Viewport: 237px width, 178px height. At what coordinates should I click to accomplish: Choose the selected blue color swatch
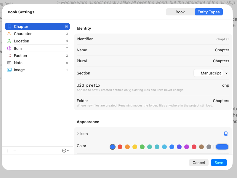(x=113, y=147)
